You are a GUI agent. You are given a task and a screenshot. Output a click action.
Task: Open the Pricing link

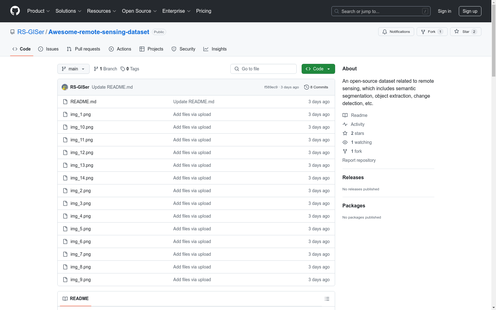click(204, 11)
